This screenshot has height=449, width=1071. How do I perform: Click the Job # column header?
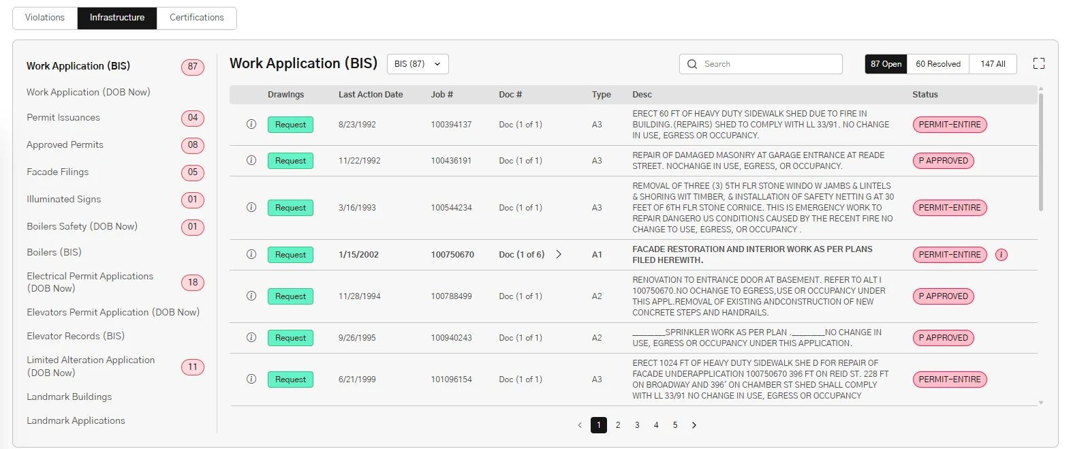[442, 95]
